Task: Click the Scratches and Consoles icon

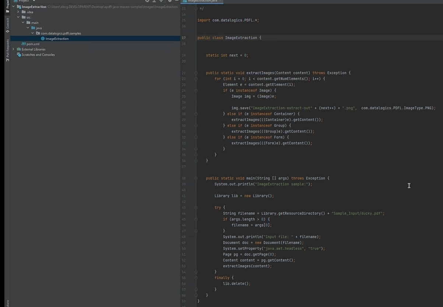Action: coord(19,55)
